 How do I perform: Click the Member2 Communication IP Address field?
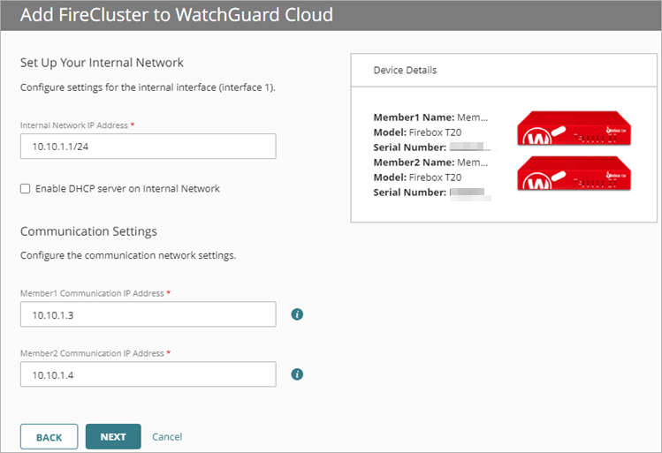point(148,374)
